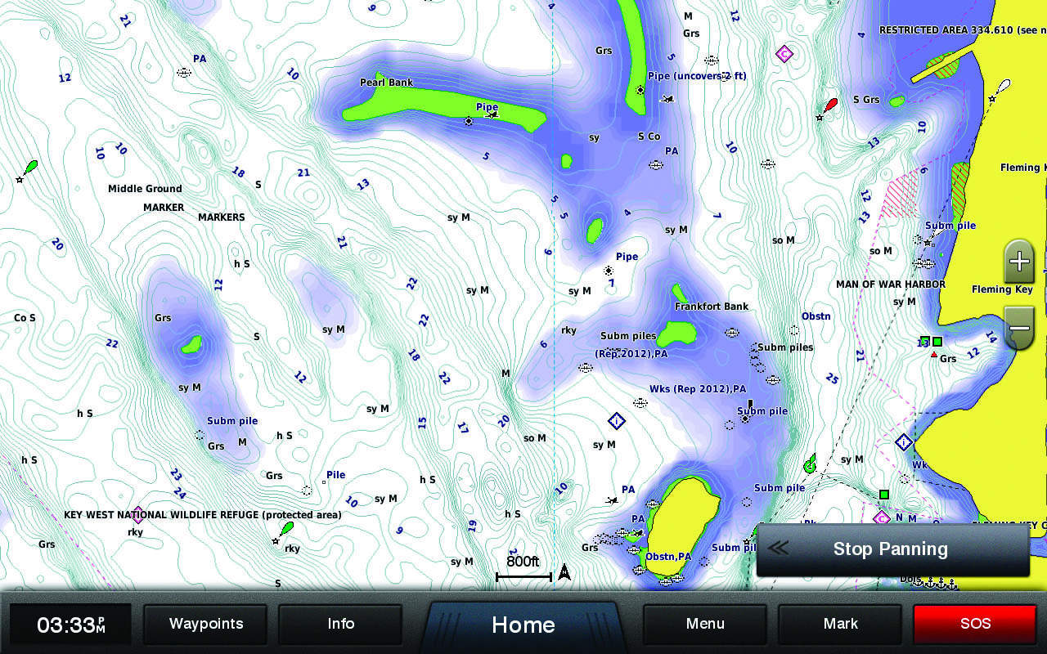Tap the wreck symbol under S Co PA
Screen dimensions: 1047x654
tap(655, 164)
